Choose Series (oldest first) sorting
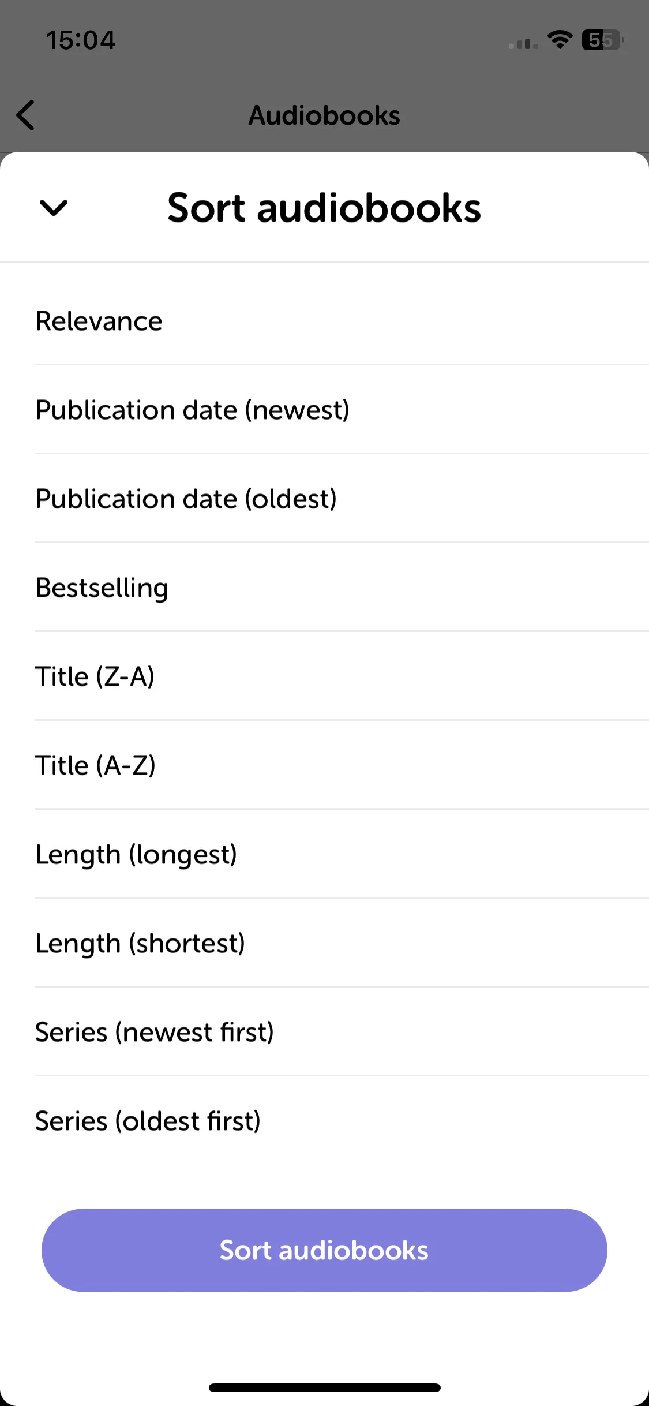The image size is (649, 1406). click(x=324, y=1121)
